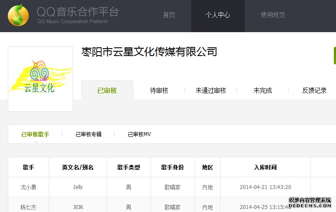Click the 入库时间 column header
Viewport: 336px width, 212px height.
click(265, 167)
